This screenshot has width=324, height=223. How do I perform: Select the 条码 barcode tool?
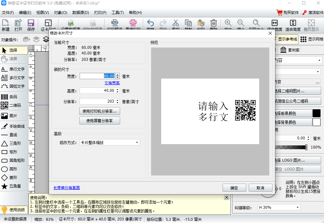(13, 97)
